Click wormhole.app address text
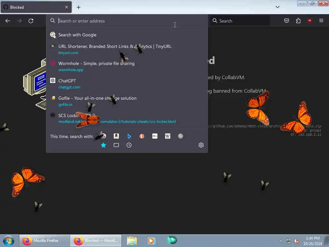The width and height of the screenshot is (329, 247). coord(71,70)
